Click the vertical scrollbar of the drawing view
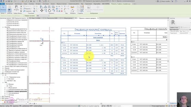Screen dimensions: 191x107 [168, 61]
